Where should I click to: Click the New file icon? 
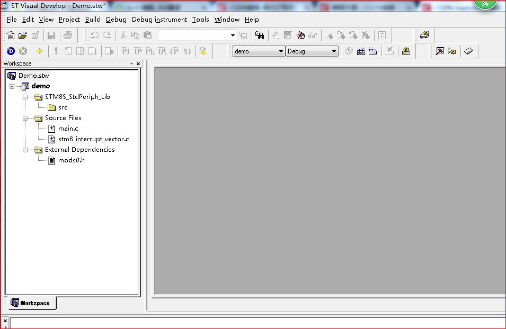pyautogui.click(x=11, y=35)
